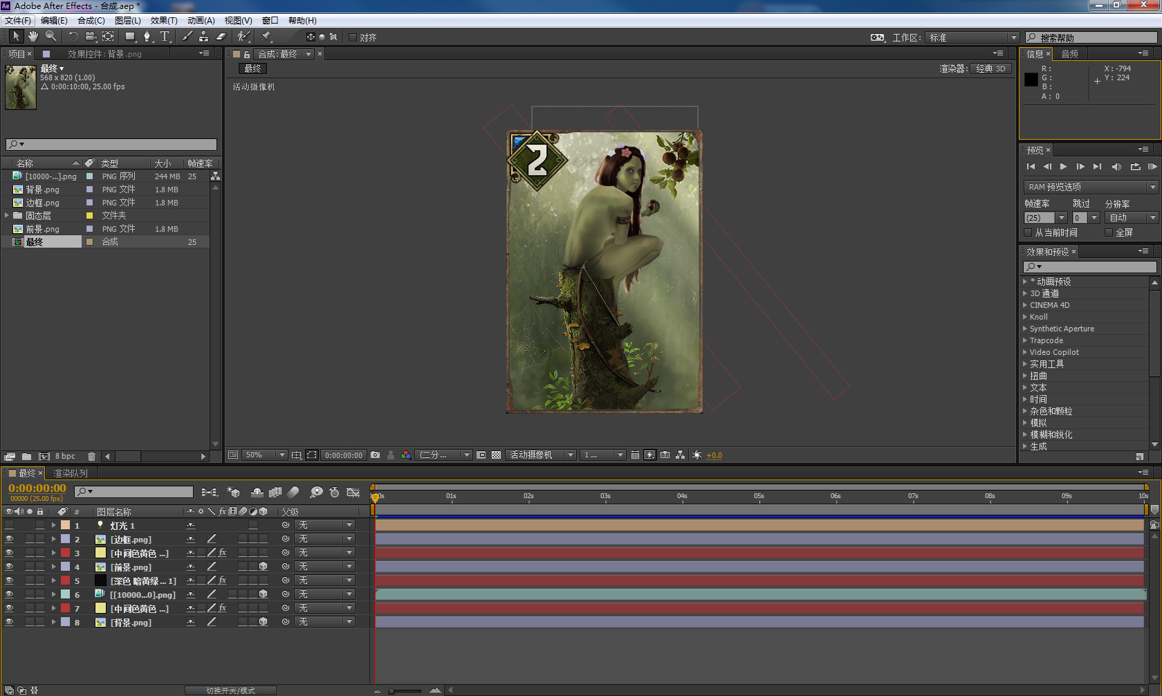Open the 效果(T) menu
The width and height of the screenshot is (1162, 696).
click(x=164, y=21)
